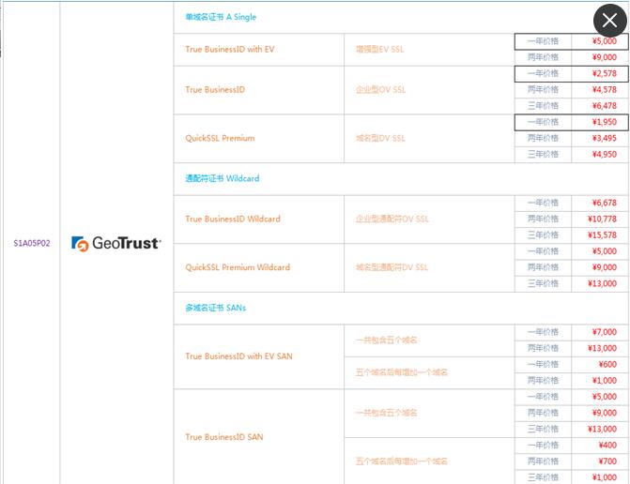Select the ¥10,778 two-year price
Image resolution: width=630 pixels, height=484 pixels.
(x=602, y=219)
